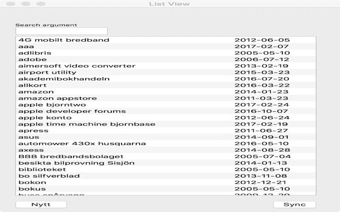Click the date 2011-06-27
The image size is (340, 212).
(x=261, y=131)
